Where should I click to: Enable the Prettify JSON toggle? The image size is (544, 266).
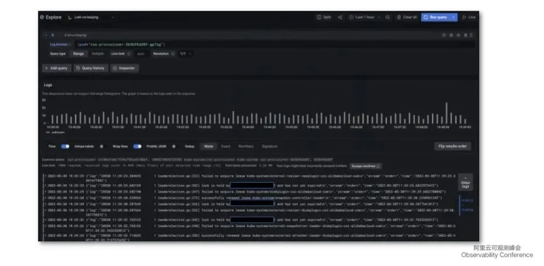pos(174,146)
